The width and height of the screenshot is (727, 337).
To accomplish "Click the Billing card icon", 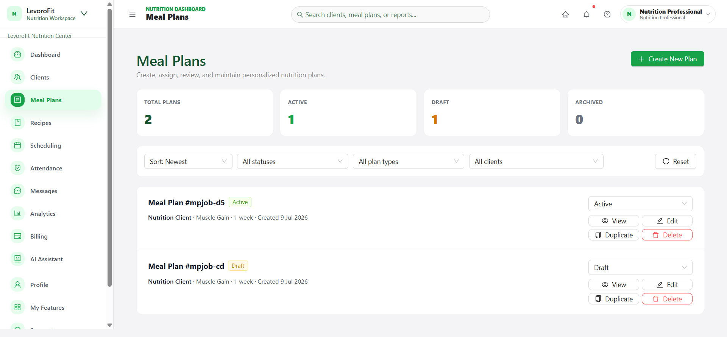I will tap(17, 236).
